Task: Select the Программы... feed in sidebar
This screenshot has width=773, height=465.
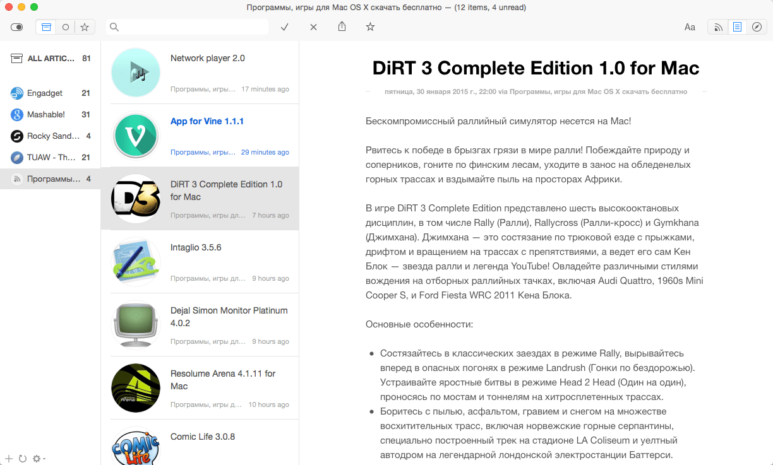Action: [51, 179]
